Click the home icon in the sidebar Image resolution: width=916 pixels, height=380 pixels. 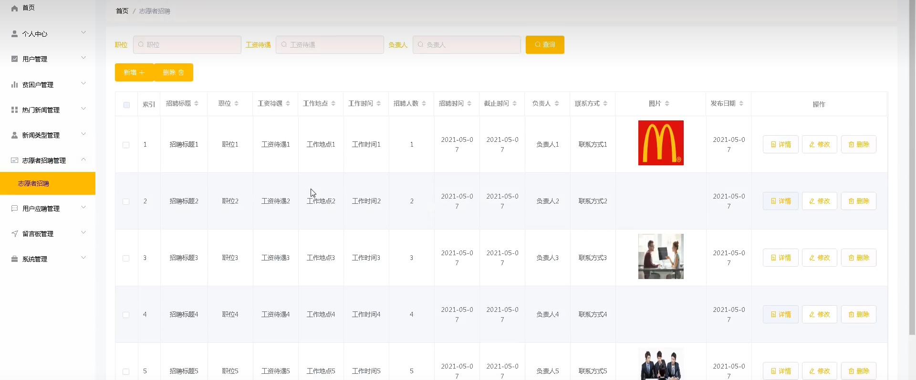(x=14, y=8)
